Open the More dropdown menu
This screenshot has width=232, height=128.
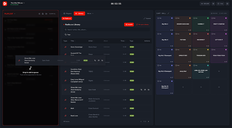click(90, 13)
